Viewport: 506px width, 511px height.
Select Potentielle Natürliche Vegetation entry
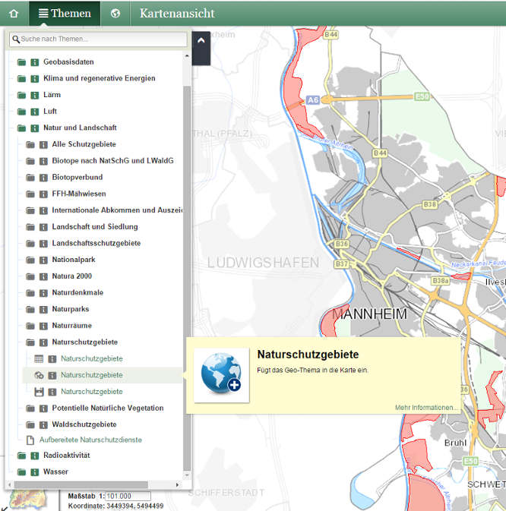click(x=108, y=408)
